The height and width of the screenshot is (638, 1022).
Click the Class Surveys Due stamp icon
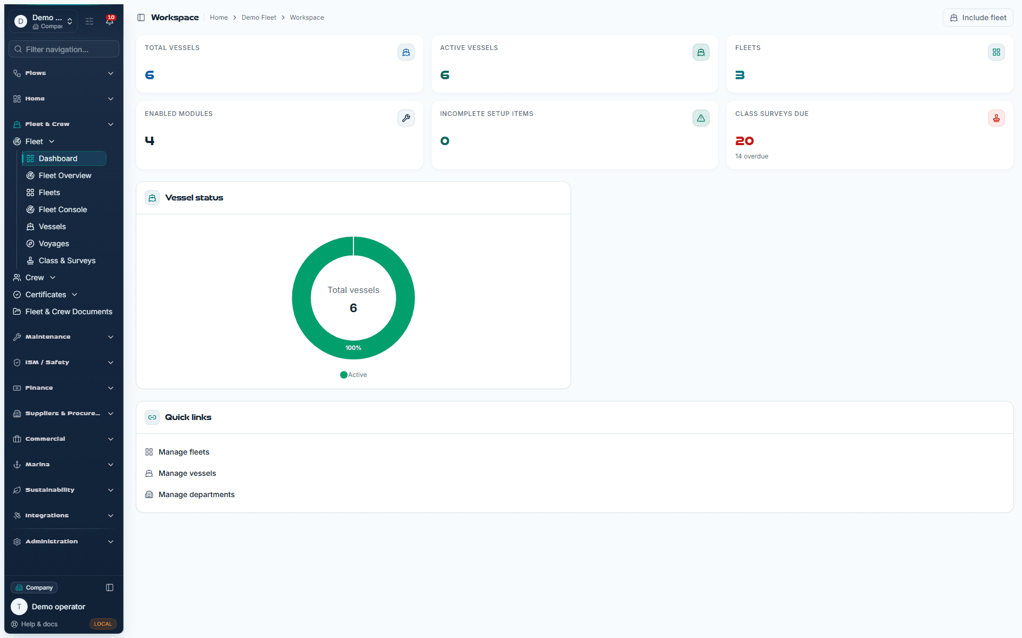click(x=996, y=118)
